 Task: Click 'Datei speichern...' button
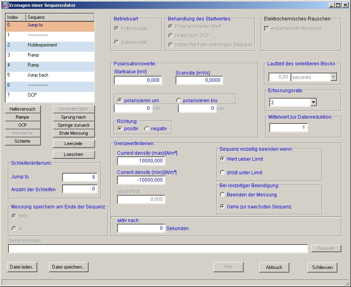click(69, 267)
